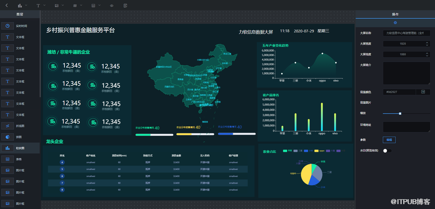Switch to the 图层 layers tab

(x=20, y=15)
